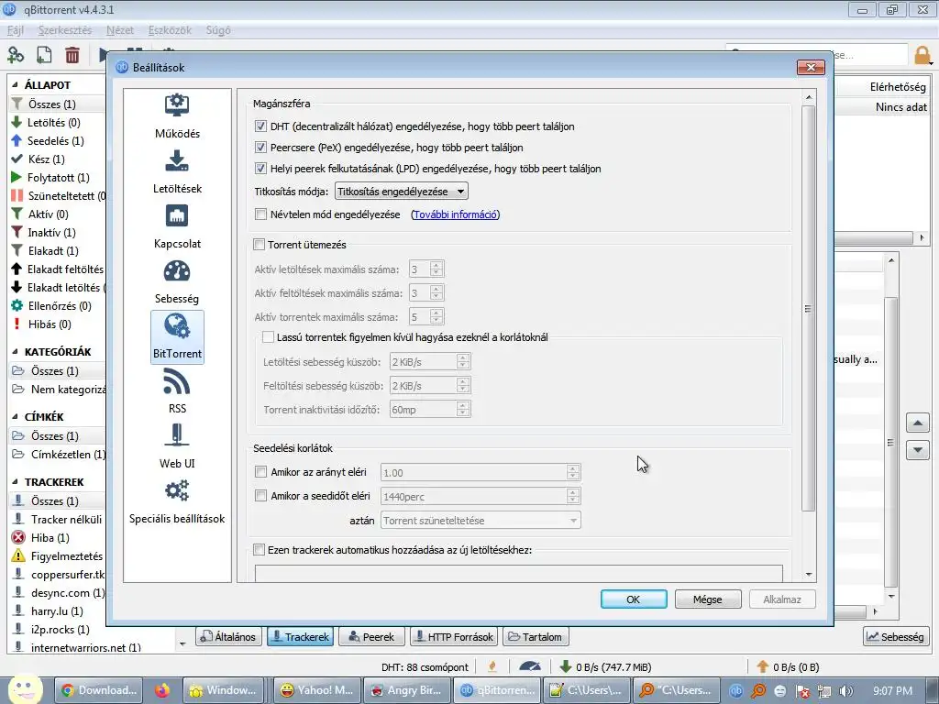
Task: Open the További információ link
Action: pyautogui.click(x=455, y=214)
